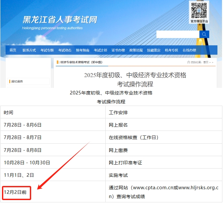The height and width of the screenshot is (204, 223).
Task: Go to the 机考专区 section
Action: coord(172,50)
